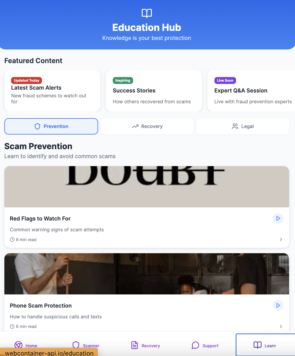Select the Prevention tab
The image size is (295, 356).
click(x=51, y=126)
